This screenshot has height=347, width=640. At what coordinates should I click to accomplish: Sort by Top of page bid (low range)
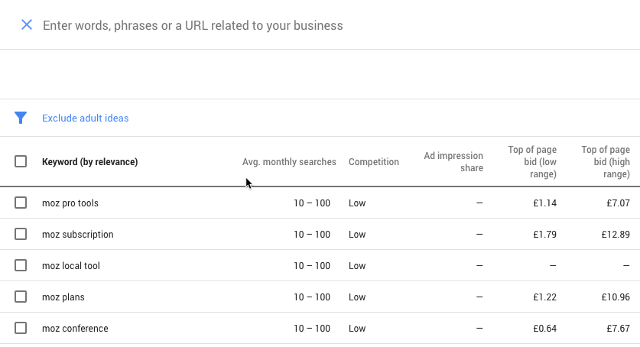coord(532,162)
